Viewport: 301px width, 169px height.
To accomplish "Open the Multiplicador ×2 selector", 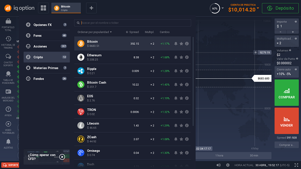I will click(287, 41).
